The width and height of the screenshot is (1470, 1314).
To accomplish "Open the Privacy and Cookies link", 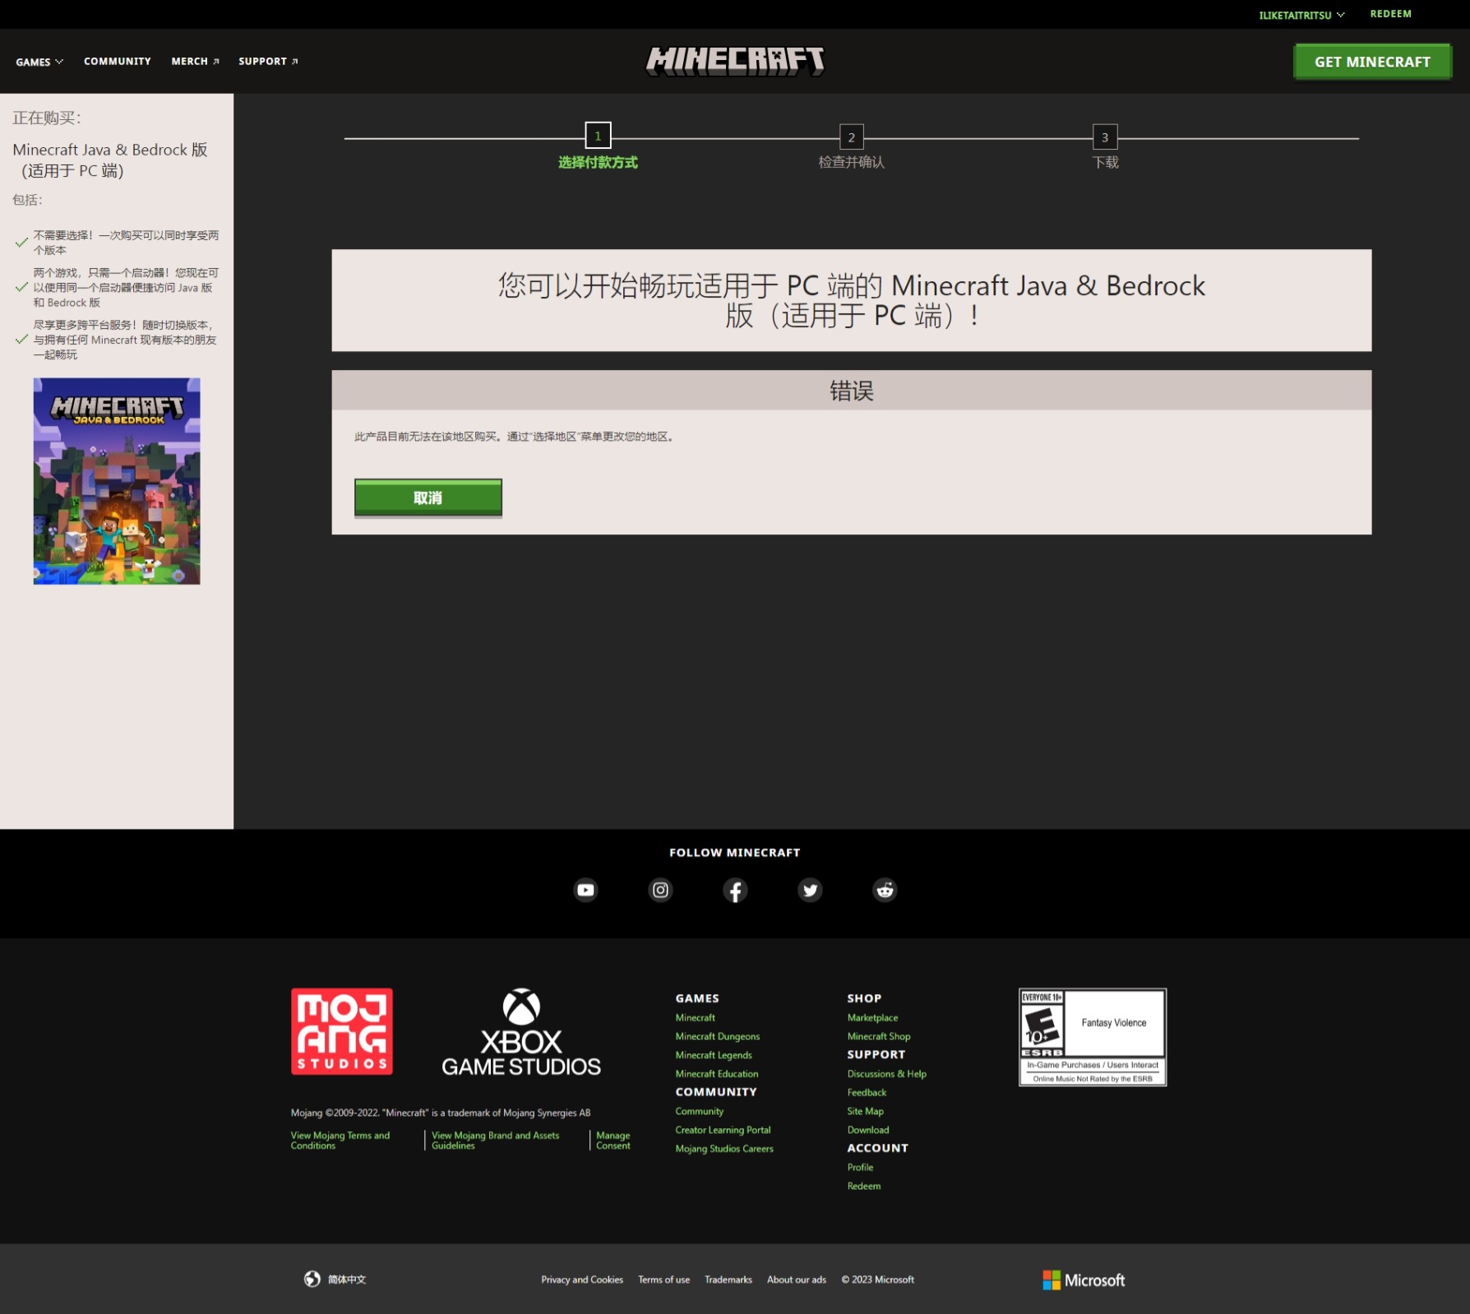I will (x=582, y=1279).
